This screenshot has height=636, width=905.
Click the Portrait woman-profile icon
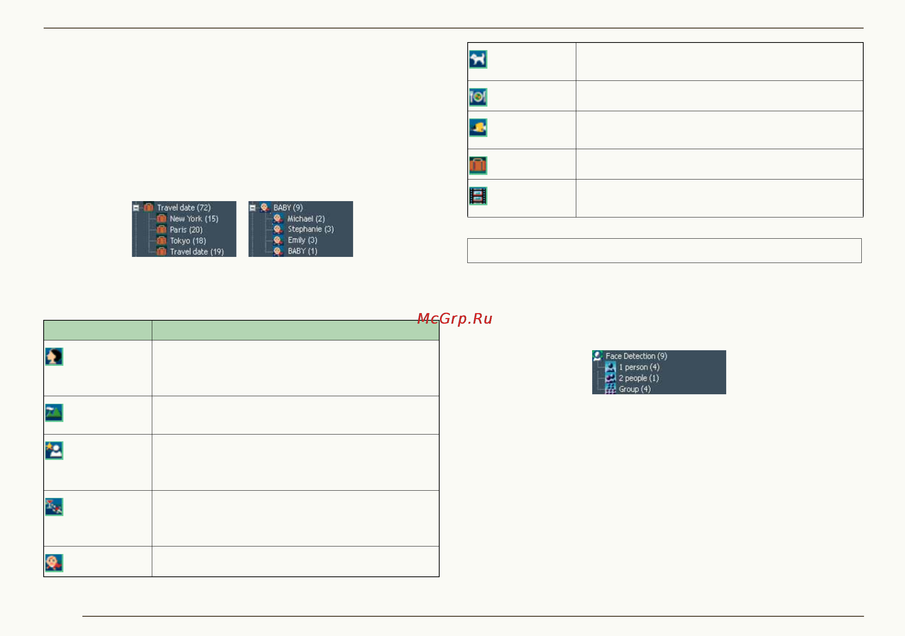54,357
